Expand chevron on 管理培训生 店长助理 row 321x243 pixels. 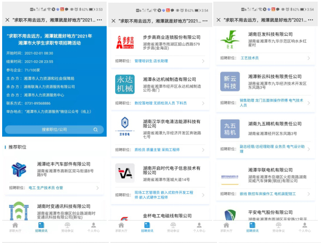tap(203, 61)
